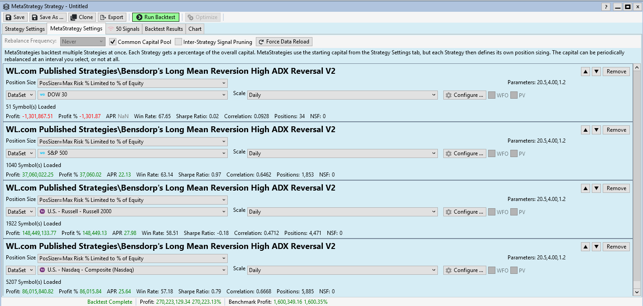Export the strategy via toolbar
The width and height of the screenshot is (643, 306).
[x=111, y=17]
